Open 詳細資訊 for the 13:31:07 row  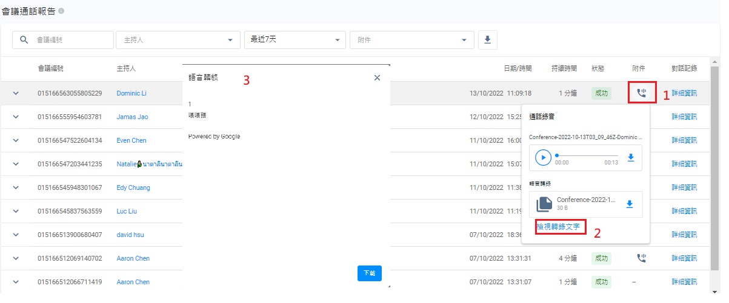[x=684, y=282]
